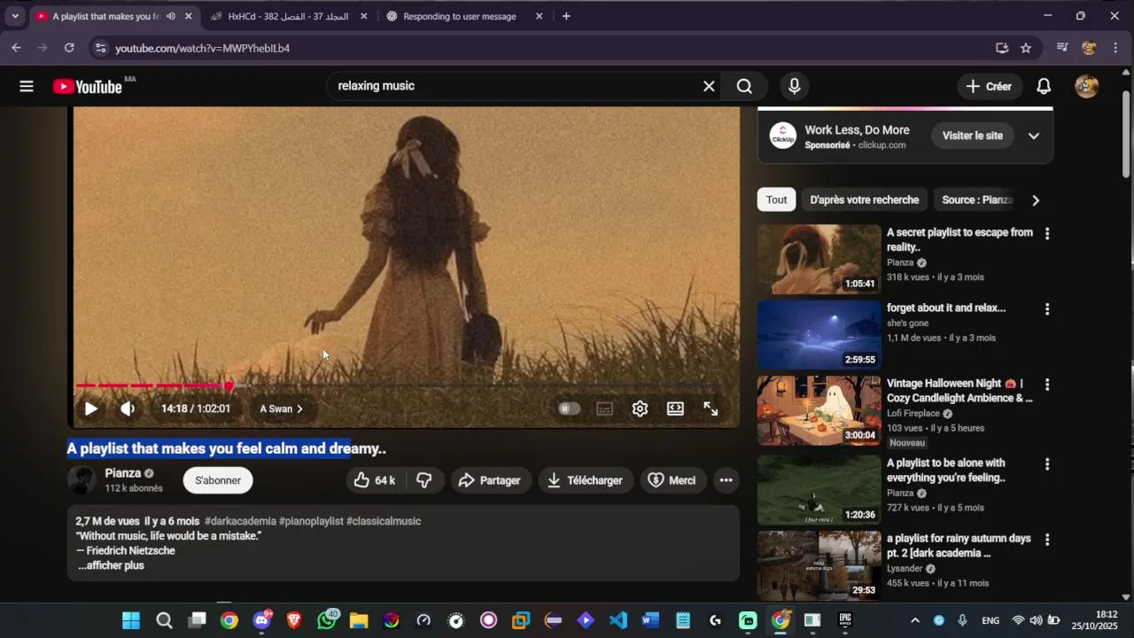Viewport: 1134px width, 638px height.
Task: Open a new browser tab
Action: coord(566,16)
